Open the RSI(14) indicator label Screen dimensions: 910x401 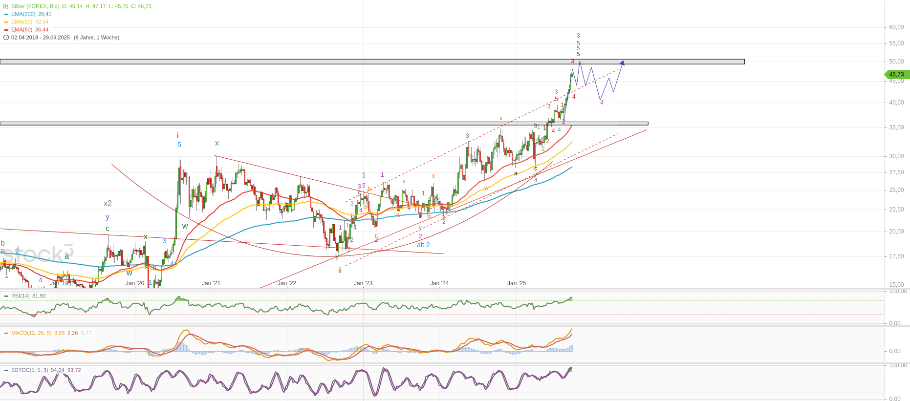click(21, 296)
